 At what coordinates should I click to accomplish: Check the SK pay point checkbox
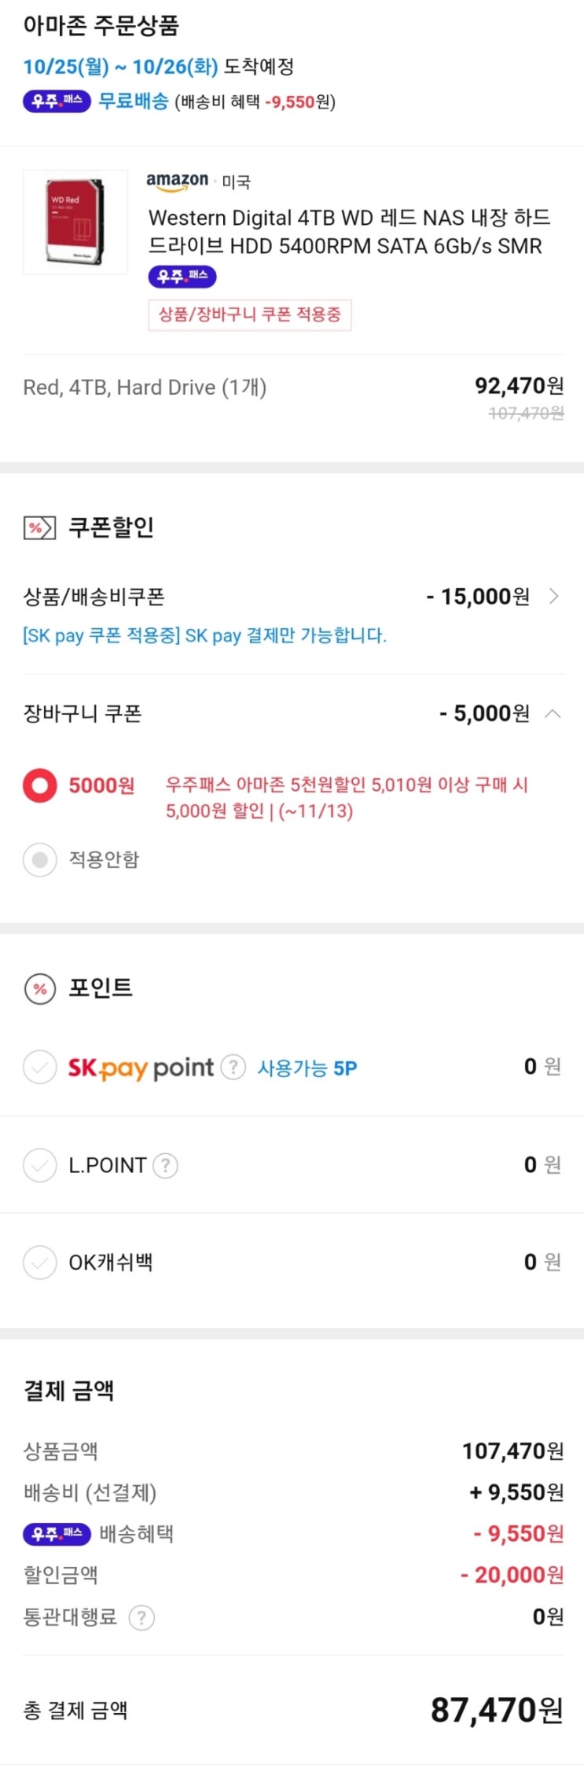pos(39,1068)
